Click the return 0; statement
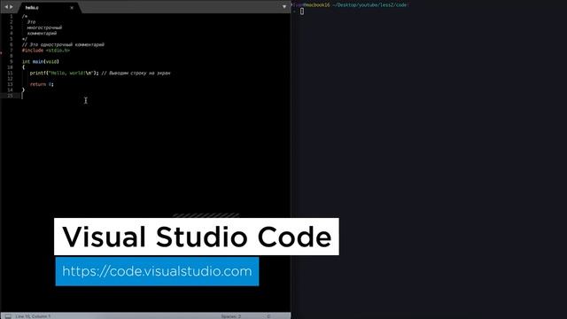567x319 pixels. point(42,84)
